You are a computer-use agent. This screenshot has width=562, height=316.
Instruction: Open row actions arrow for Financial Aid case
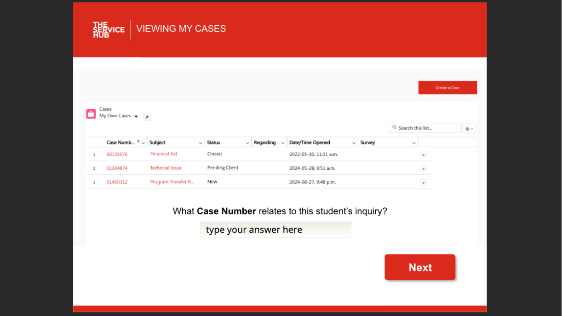coord(424,155)
